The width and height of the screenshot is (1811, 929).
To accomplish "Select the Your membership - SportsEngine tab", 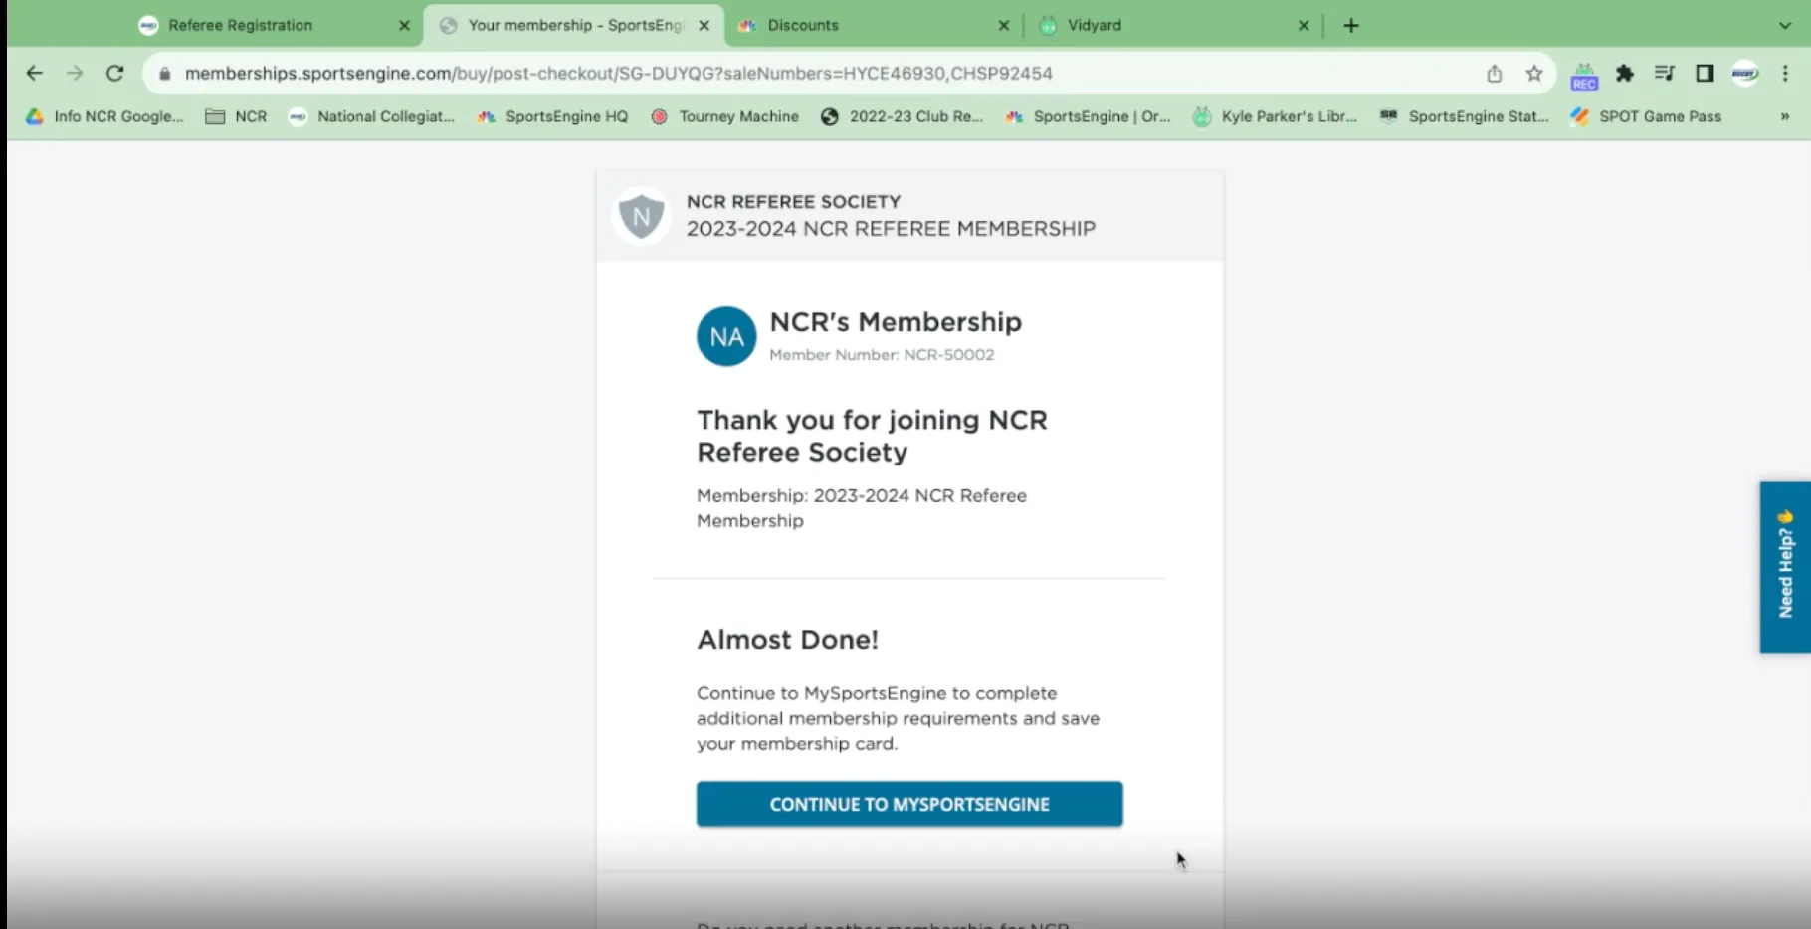I will point(575,25).
